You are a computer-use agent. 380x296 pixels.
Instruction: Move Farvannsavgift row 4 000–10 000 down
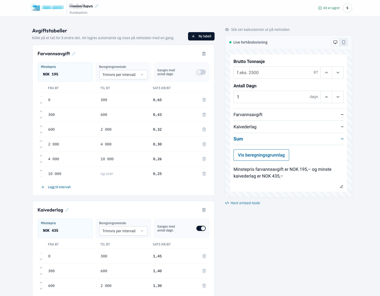coord(41,162)
